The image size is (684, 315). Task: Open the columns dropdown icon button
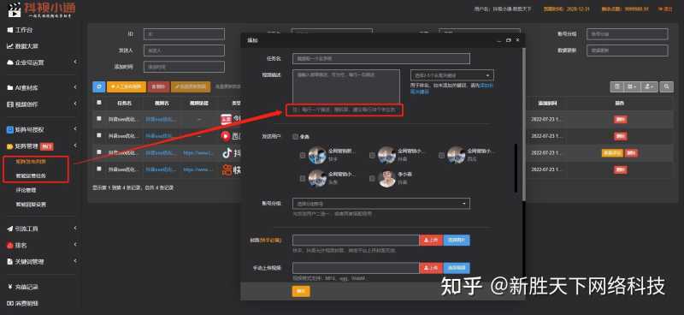point(631,87)
